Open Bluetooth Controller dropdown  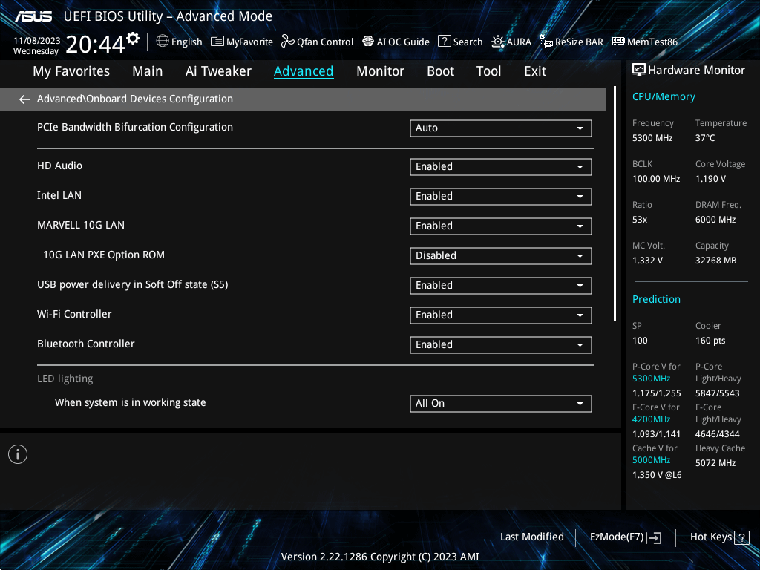501,344
